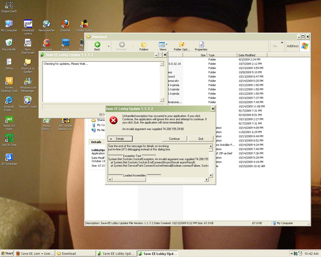The image size is (321, 257).
Task: Open the CCleaner desktop shortcut
Action: (x=47, y=44)
